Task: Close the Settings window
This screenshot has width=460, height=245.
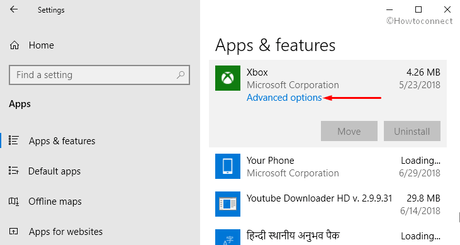Action: [447, 9]
